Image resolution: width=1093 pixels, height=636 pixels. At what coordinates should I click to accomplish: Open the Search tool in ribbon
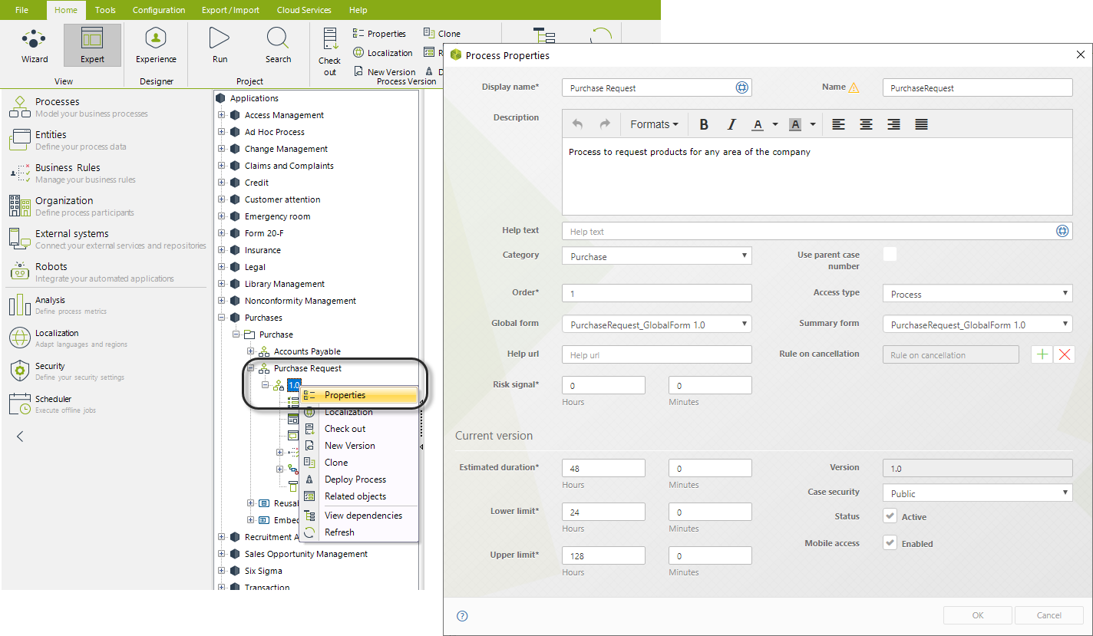(x=278, y=45)
